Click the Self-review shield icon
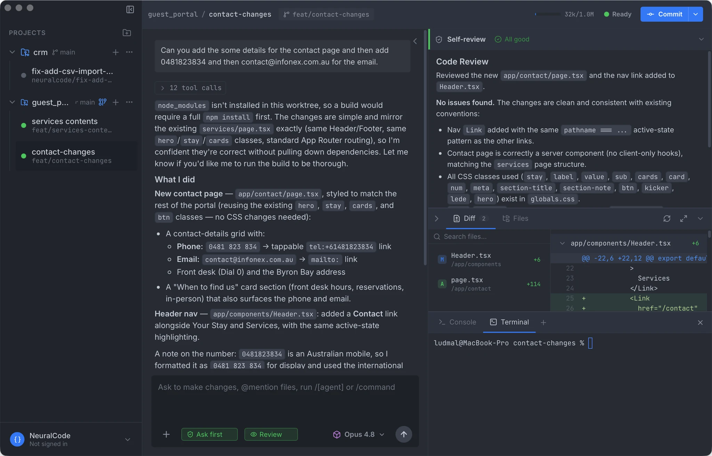The width and height of the screenshot is (712, 456). (439, 39)
